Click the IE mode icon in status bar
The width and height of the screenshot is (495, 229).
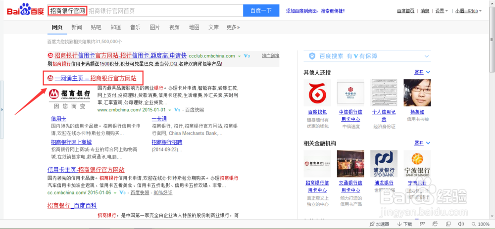pos(435,224)
